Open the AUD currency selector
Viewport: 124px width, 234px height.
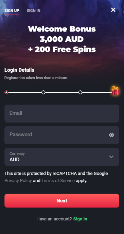coord(62,157)
